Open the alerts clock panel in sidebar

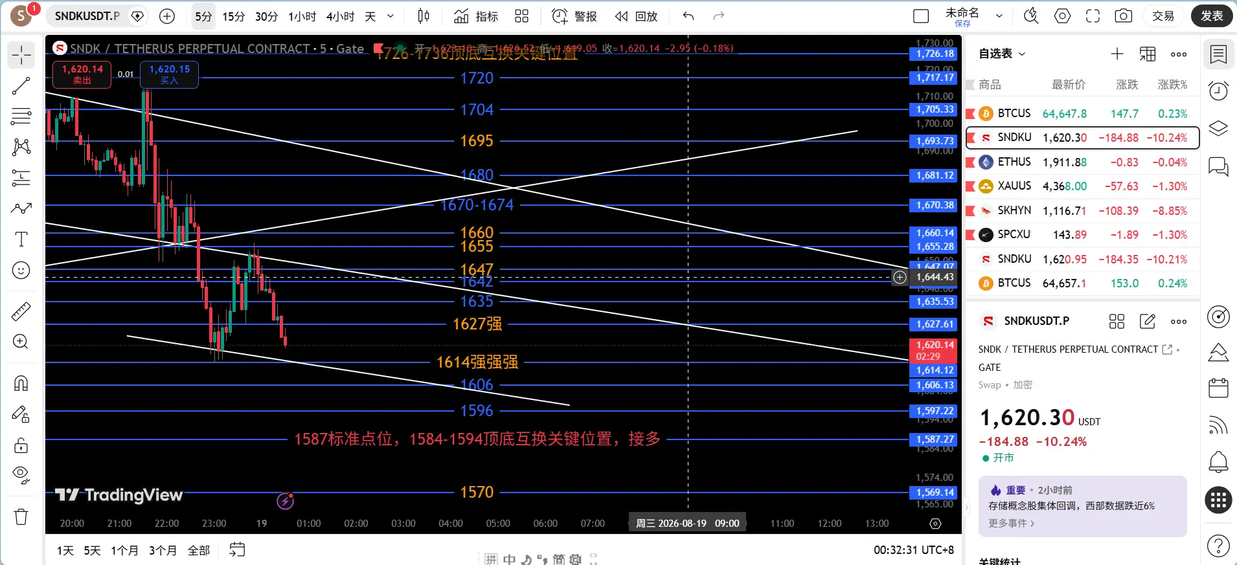coord(1219,91)
